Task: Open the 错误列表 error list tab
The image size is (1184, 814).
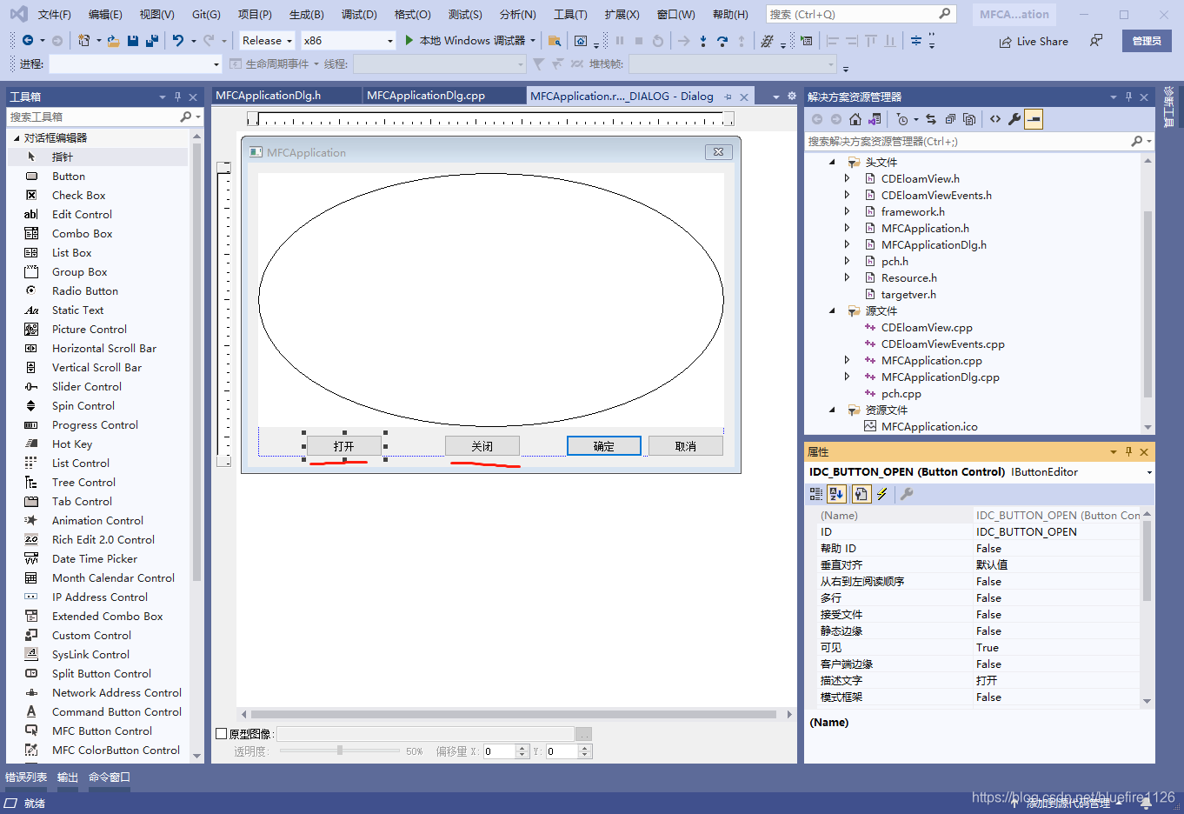Action: [26, 777]
